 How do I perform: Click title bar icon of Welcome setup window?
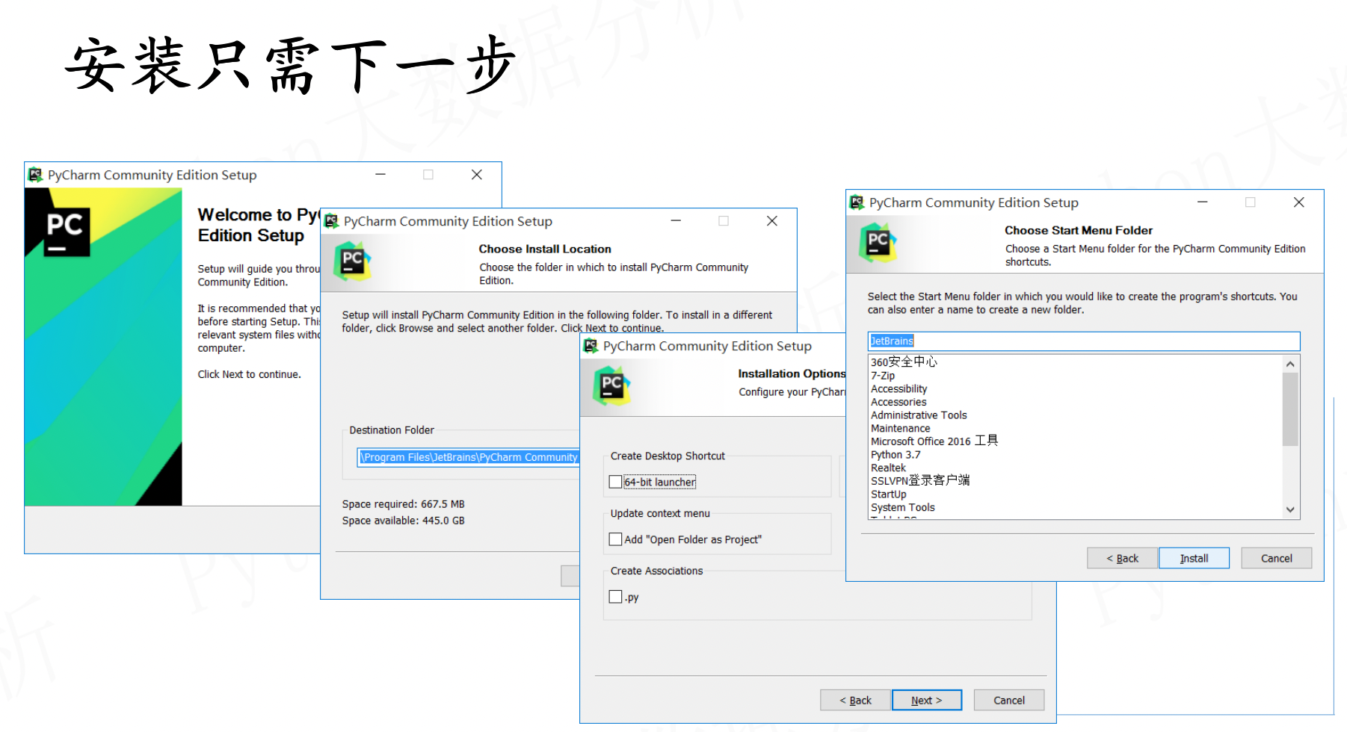[x=35, y=175]
